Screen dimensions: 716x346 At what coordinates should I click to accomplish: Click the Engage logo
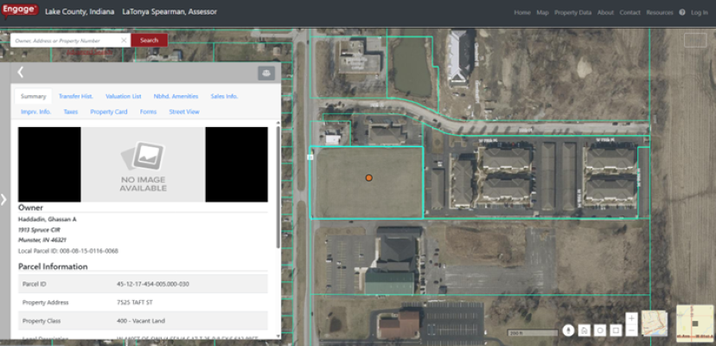tap(20, 11)
